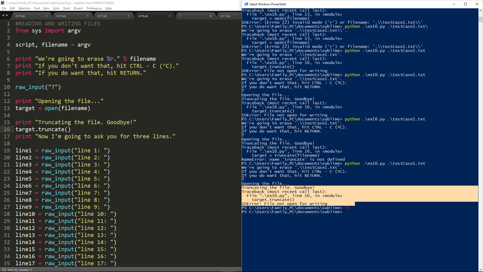The width and height of the screenshot is (483, 272).
Task: Click the tab scroll left arrow
Action: (3, 15)
